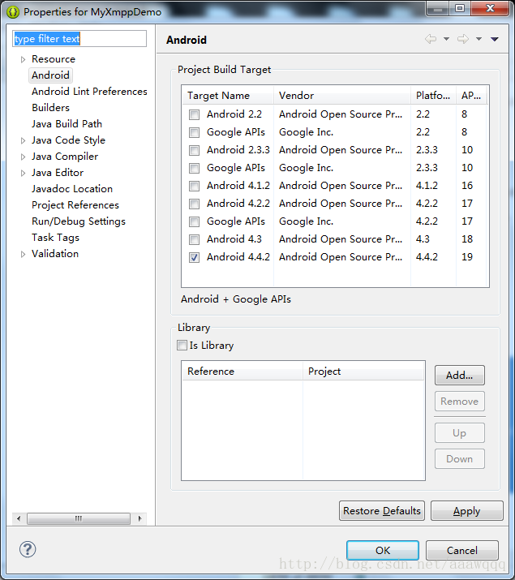Select the Resource tree item
The image size is (515, 580).
(x=54, y=59)
